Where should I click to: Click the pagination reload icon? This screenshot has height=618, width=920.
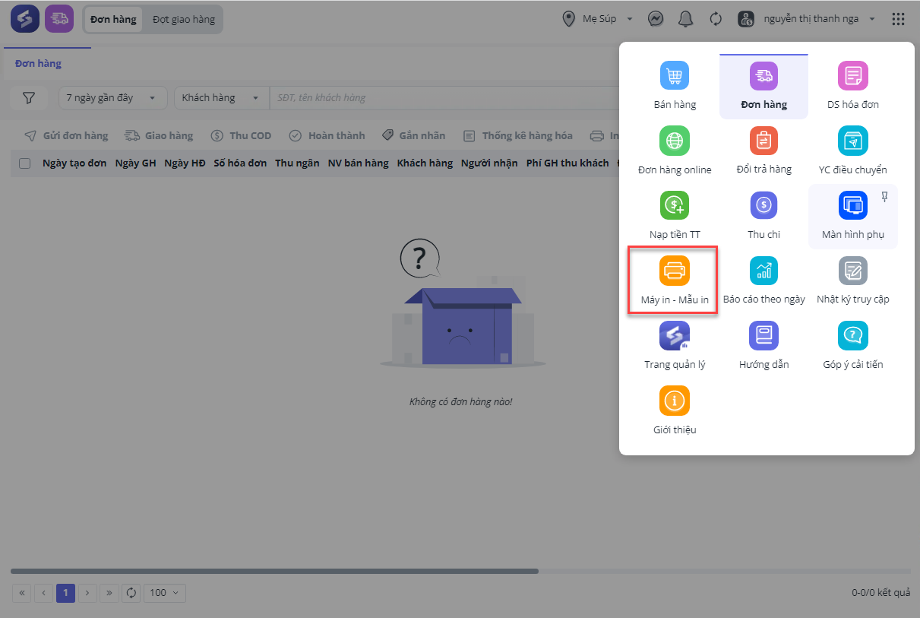[131, 593]
